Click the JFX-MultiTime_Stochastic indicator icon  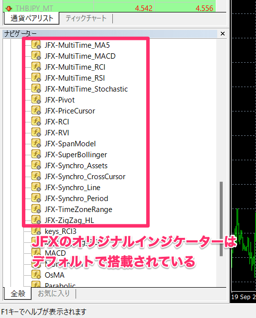point(36,89)
